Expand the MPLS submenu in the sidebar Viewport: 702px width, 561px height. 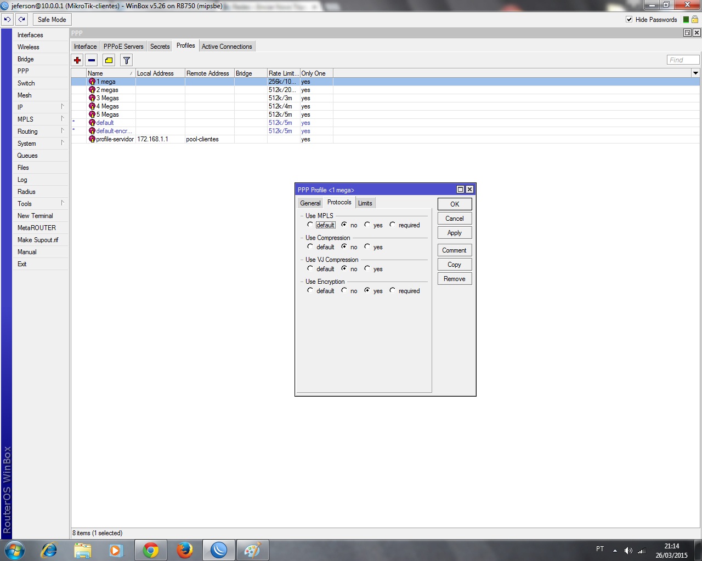63,119
